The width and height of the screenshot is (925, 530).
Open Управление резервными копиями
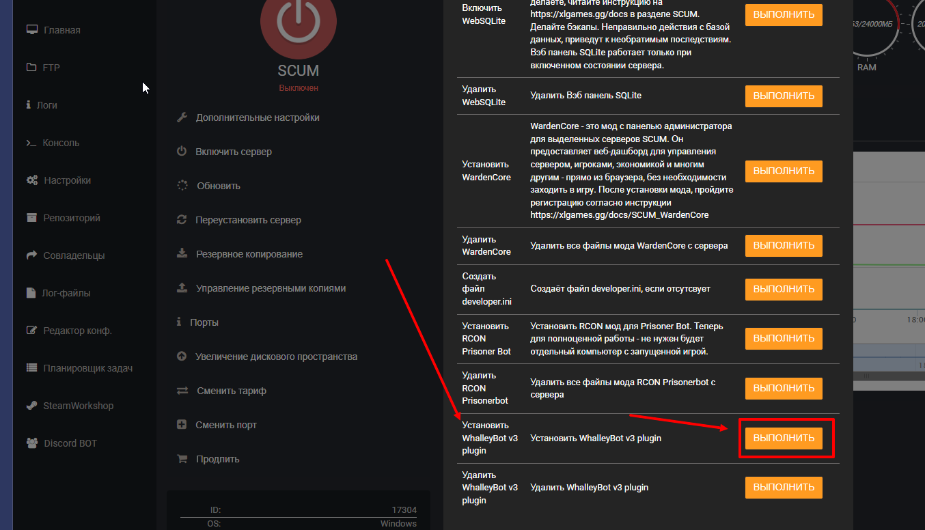point(271,288)
